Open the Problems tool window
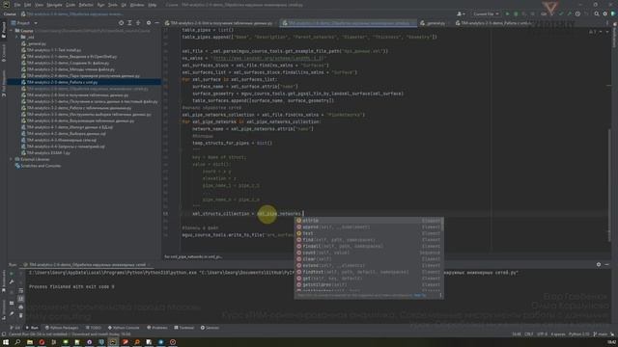The width and height of the screenshot is (618, 347). click(x=156, y=328)
